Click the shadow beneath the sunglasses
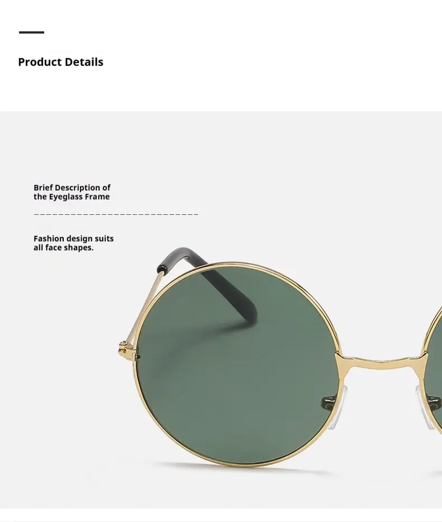Image resolution: width=442 pixels, height=522 pixels. (x=239, y=469)
